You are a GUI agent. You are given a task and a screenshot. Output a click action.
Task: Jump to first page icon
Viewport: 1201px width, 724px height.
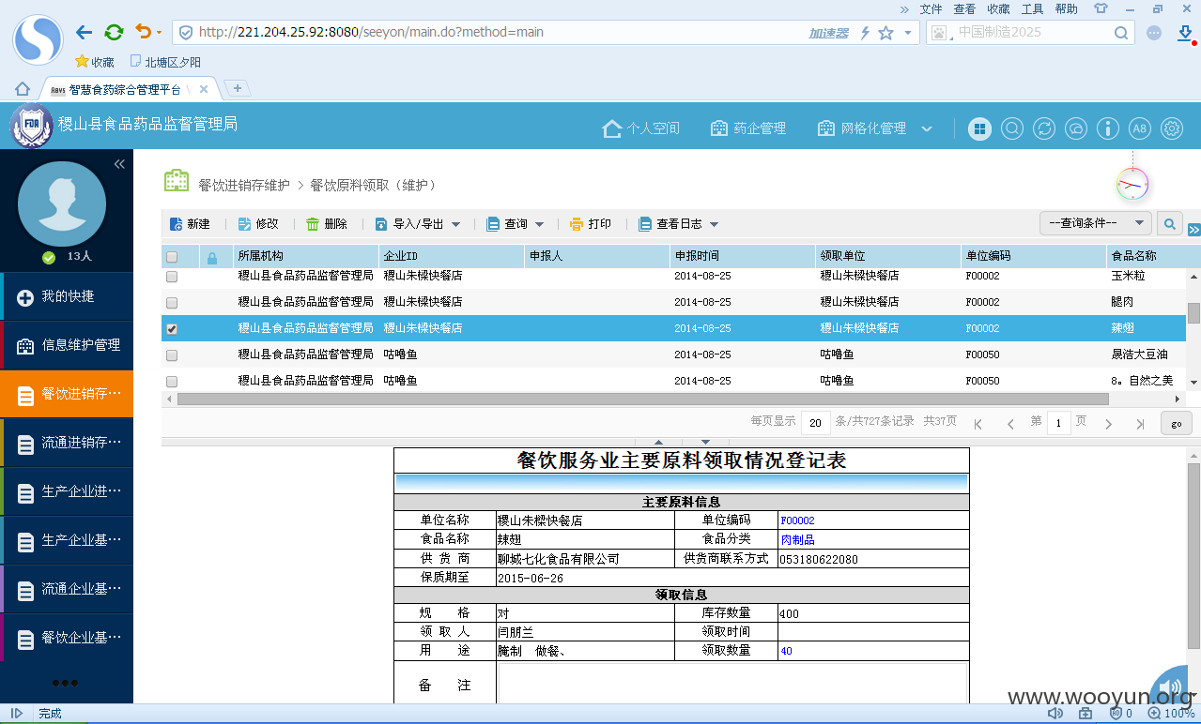(978, 424)
